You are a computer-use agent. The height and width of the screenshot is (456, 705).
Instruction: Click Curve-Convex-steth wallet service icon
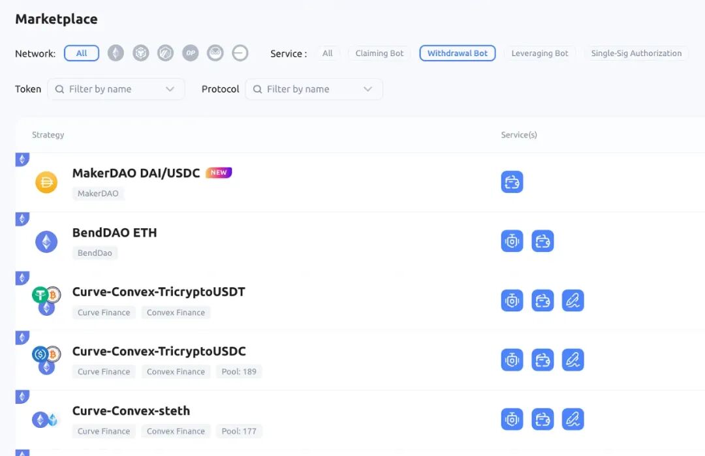(542, 419)
